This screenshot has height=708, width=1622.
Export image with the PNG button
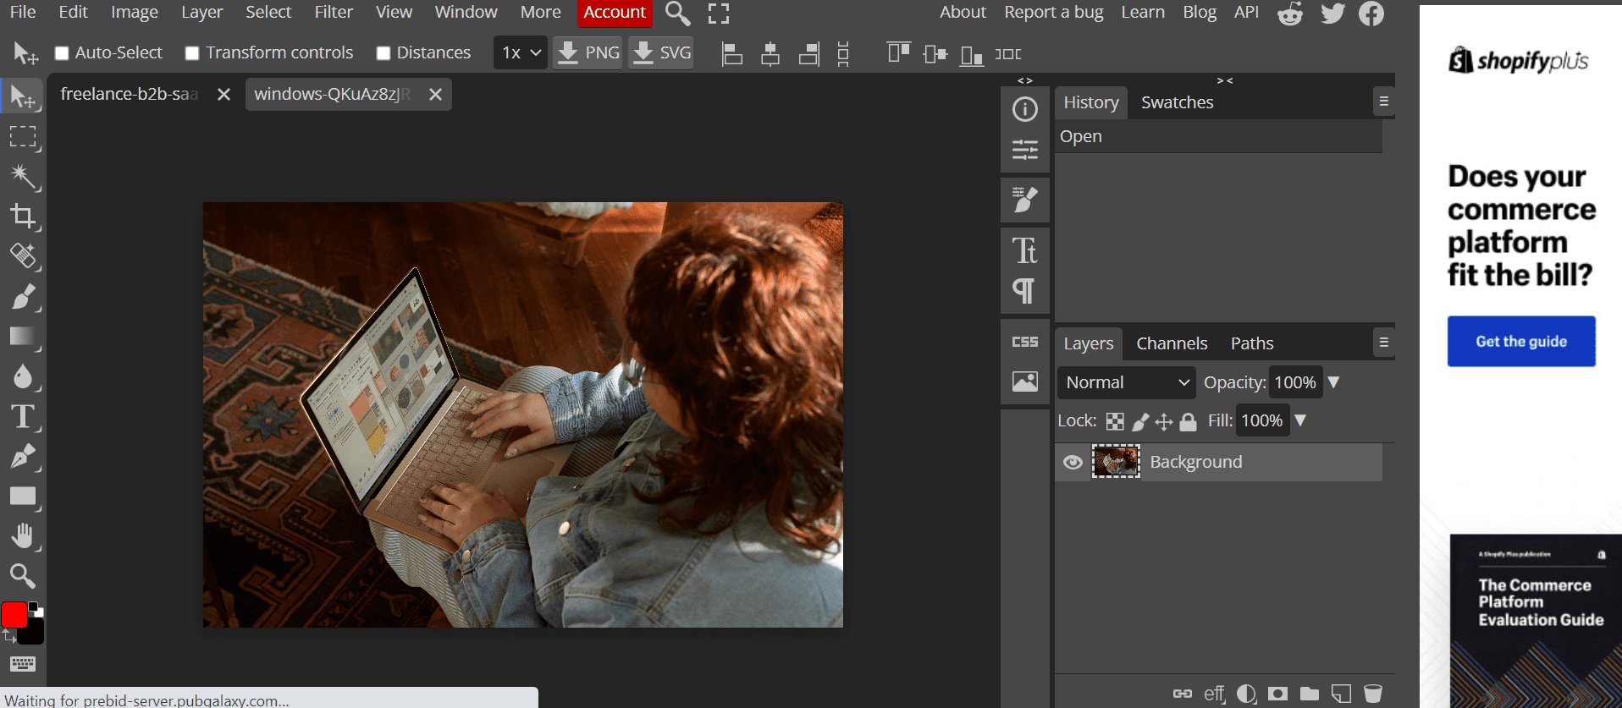click(x=588, y=53)
